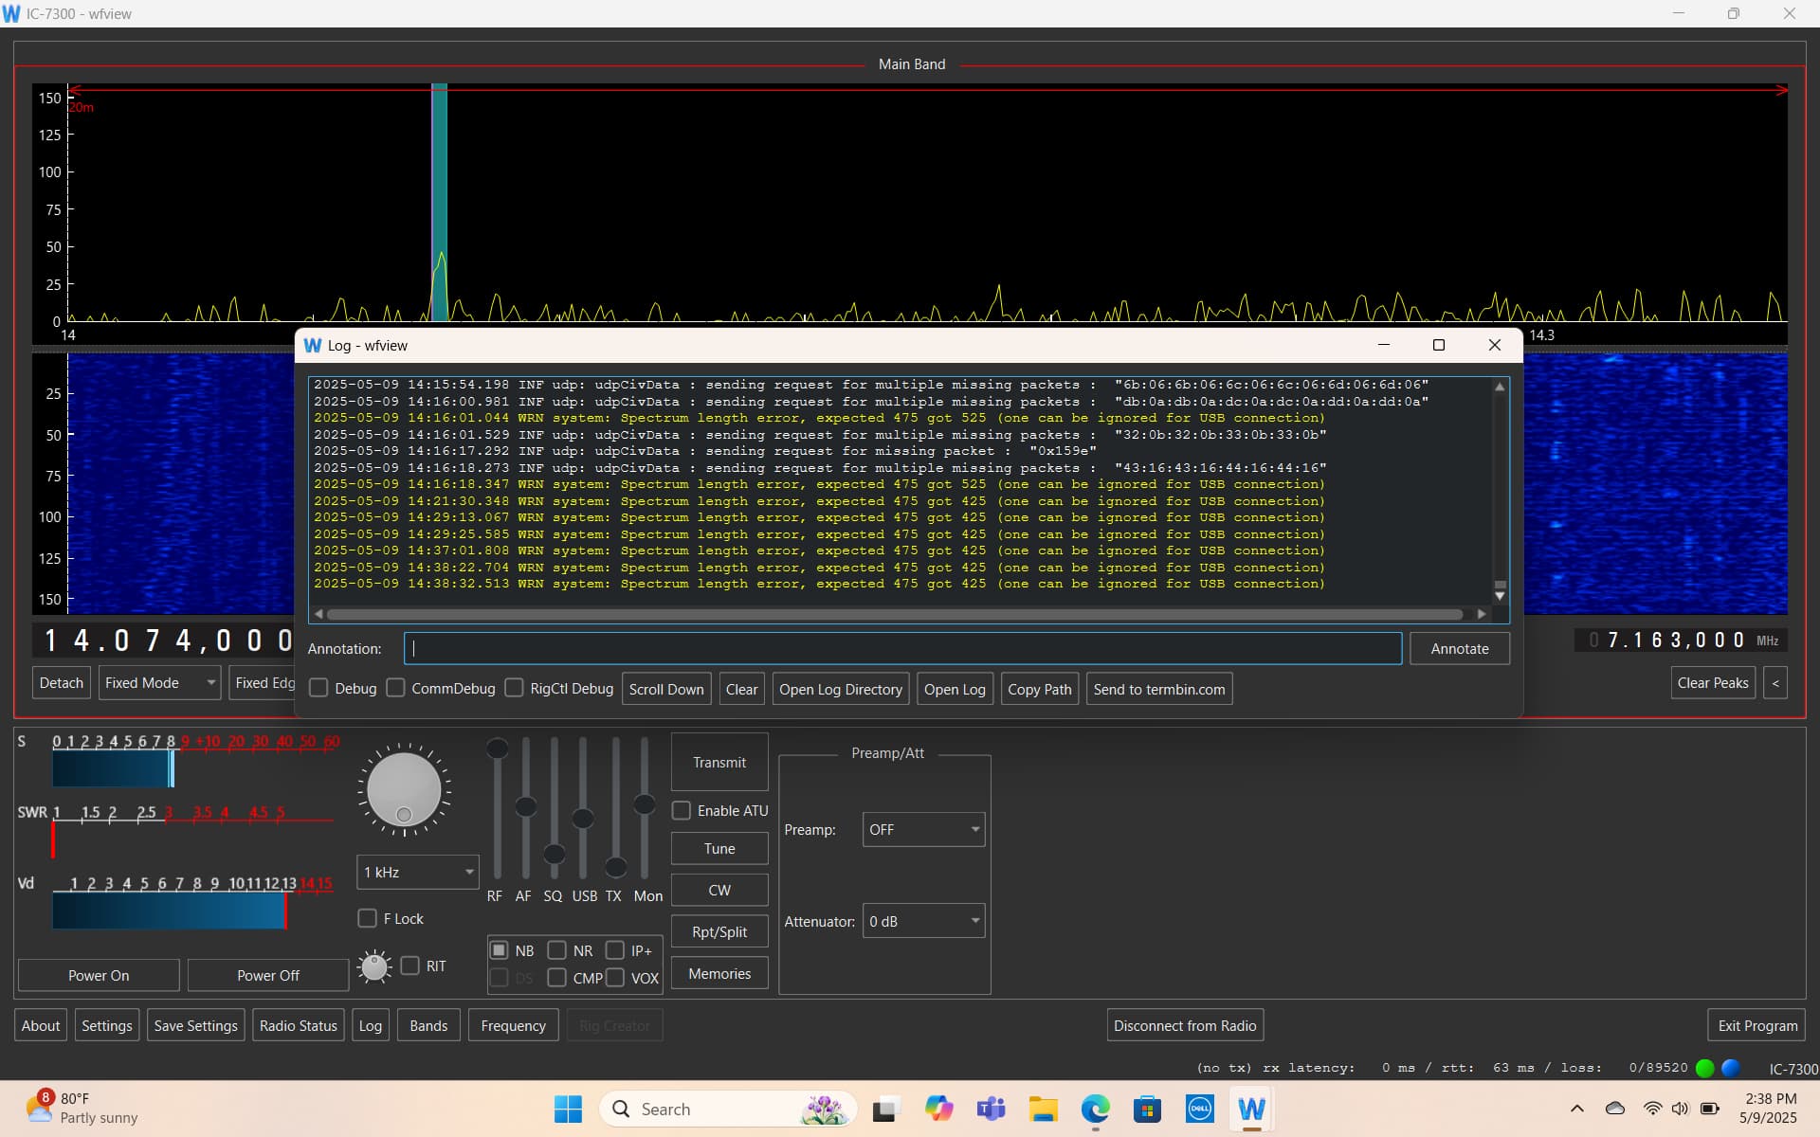Click the brightness dial next to RIT

374,966
